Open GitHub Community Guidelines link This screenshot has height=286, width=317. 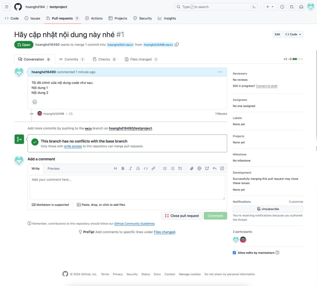(134, 224)
